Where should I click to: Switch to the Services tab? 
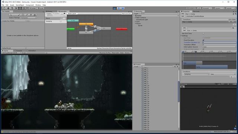tap(196, 12)
